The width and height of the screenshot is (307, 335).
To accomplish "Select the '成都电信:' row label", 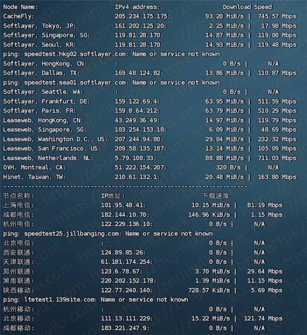I will 19,215.
